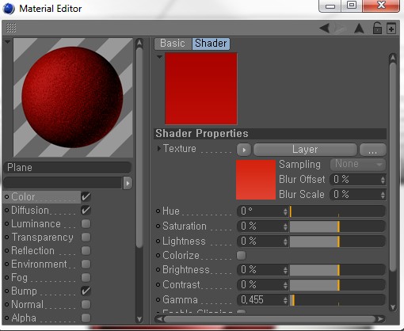The image size is (404, 331).
Task: Click the Blur Offset stepper arrows
Action: click(x=383, y=180)
